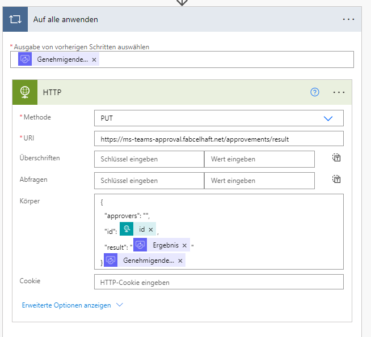Open the HTTP action help icon
Screen dimensions: 371x337
tap(315, 92)
